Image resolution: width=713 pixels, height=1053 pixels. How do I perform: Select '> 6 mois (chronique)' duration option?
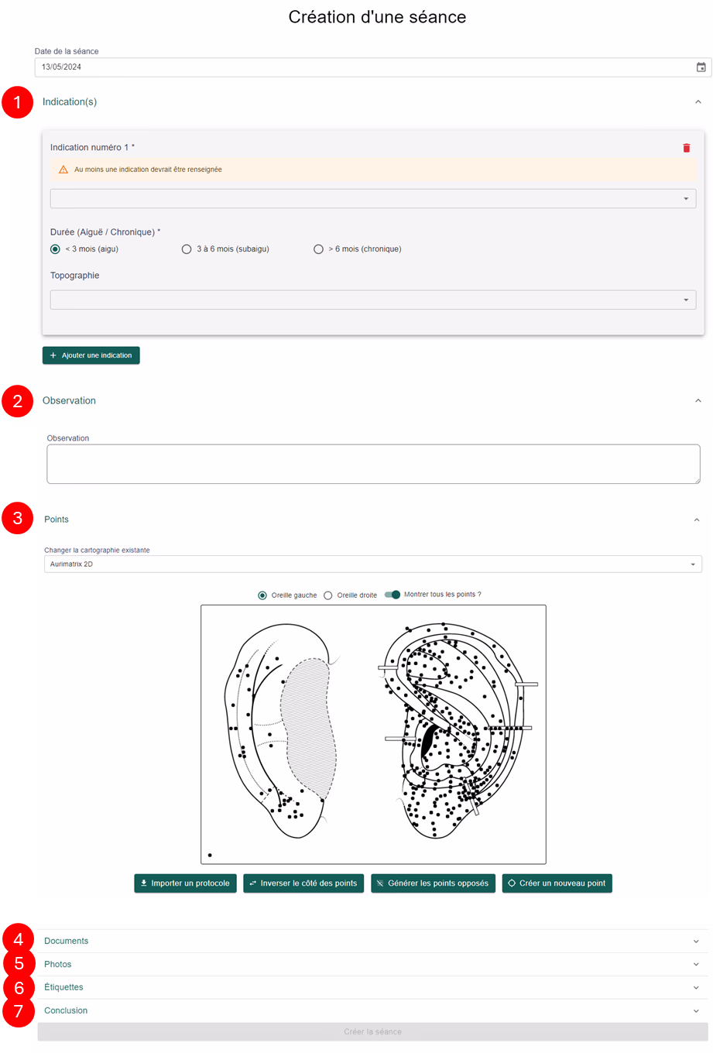318,249
